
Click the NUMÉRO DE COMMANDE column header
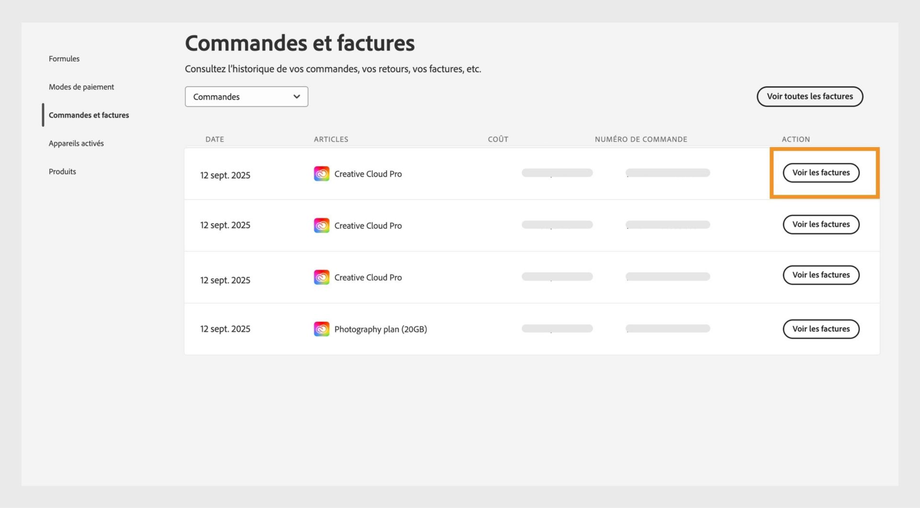(x=641, y=139)
